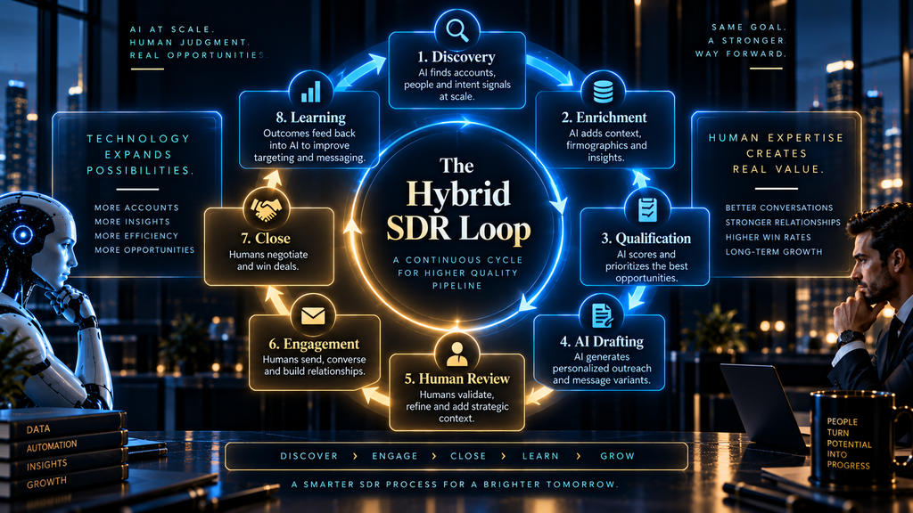Click the DISCOVER step in bottom bar

click(x=309, y=456)
